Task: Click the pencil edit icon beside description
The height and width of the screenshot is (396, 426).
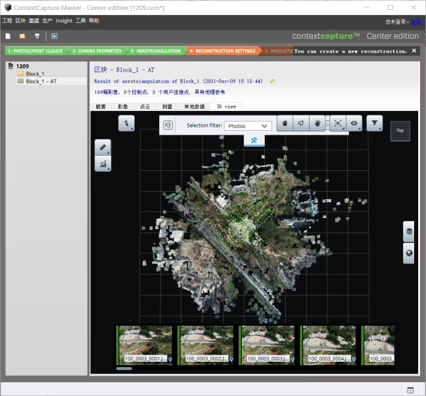Action: [x=272, y=81]
